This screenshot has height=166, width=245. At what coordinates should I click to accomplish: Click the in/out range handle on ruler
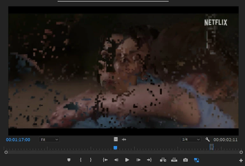(212, 147)
